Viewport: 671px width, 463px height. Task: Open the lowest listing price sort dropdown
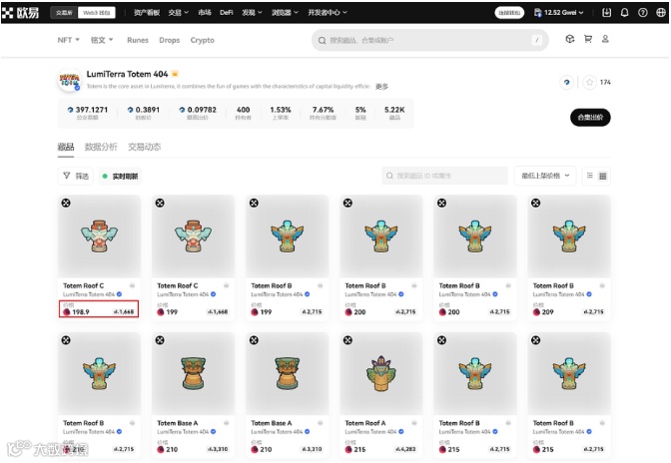[x=545, y=176]
